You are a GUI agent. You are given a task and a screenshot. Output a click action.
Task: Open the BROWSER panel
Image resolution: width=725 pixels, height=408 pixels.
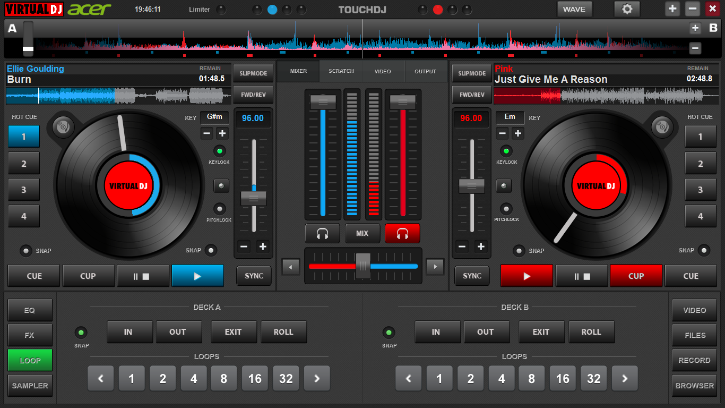[x=694, y=386]
